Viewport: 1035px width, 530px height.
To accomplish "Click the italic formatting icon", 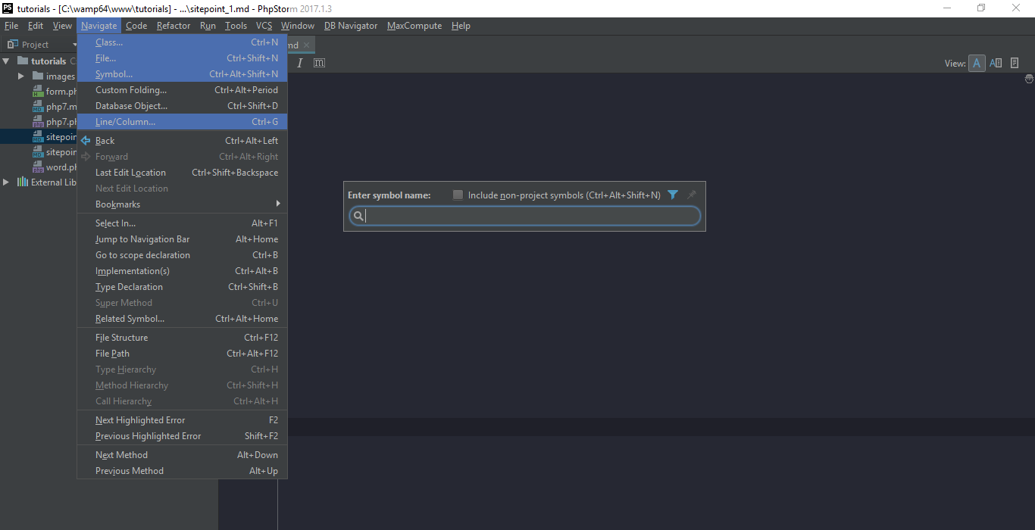I will coord(300,63).
